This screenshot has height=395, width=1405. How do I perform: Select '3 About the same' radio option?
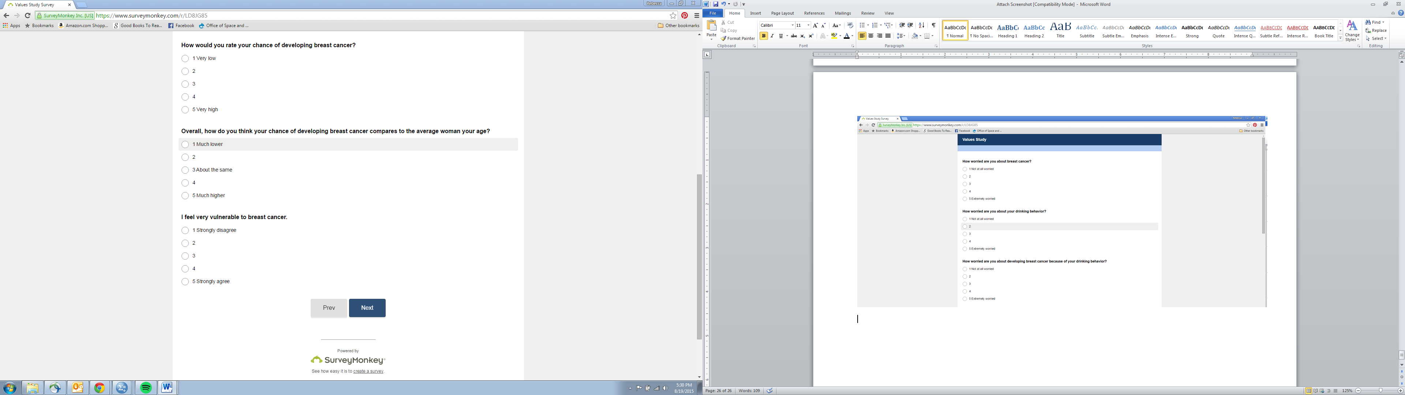(x=186, y=170)
